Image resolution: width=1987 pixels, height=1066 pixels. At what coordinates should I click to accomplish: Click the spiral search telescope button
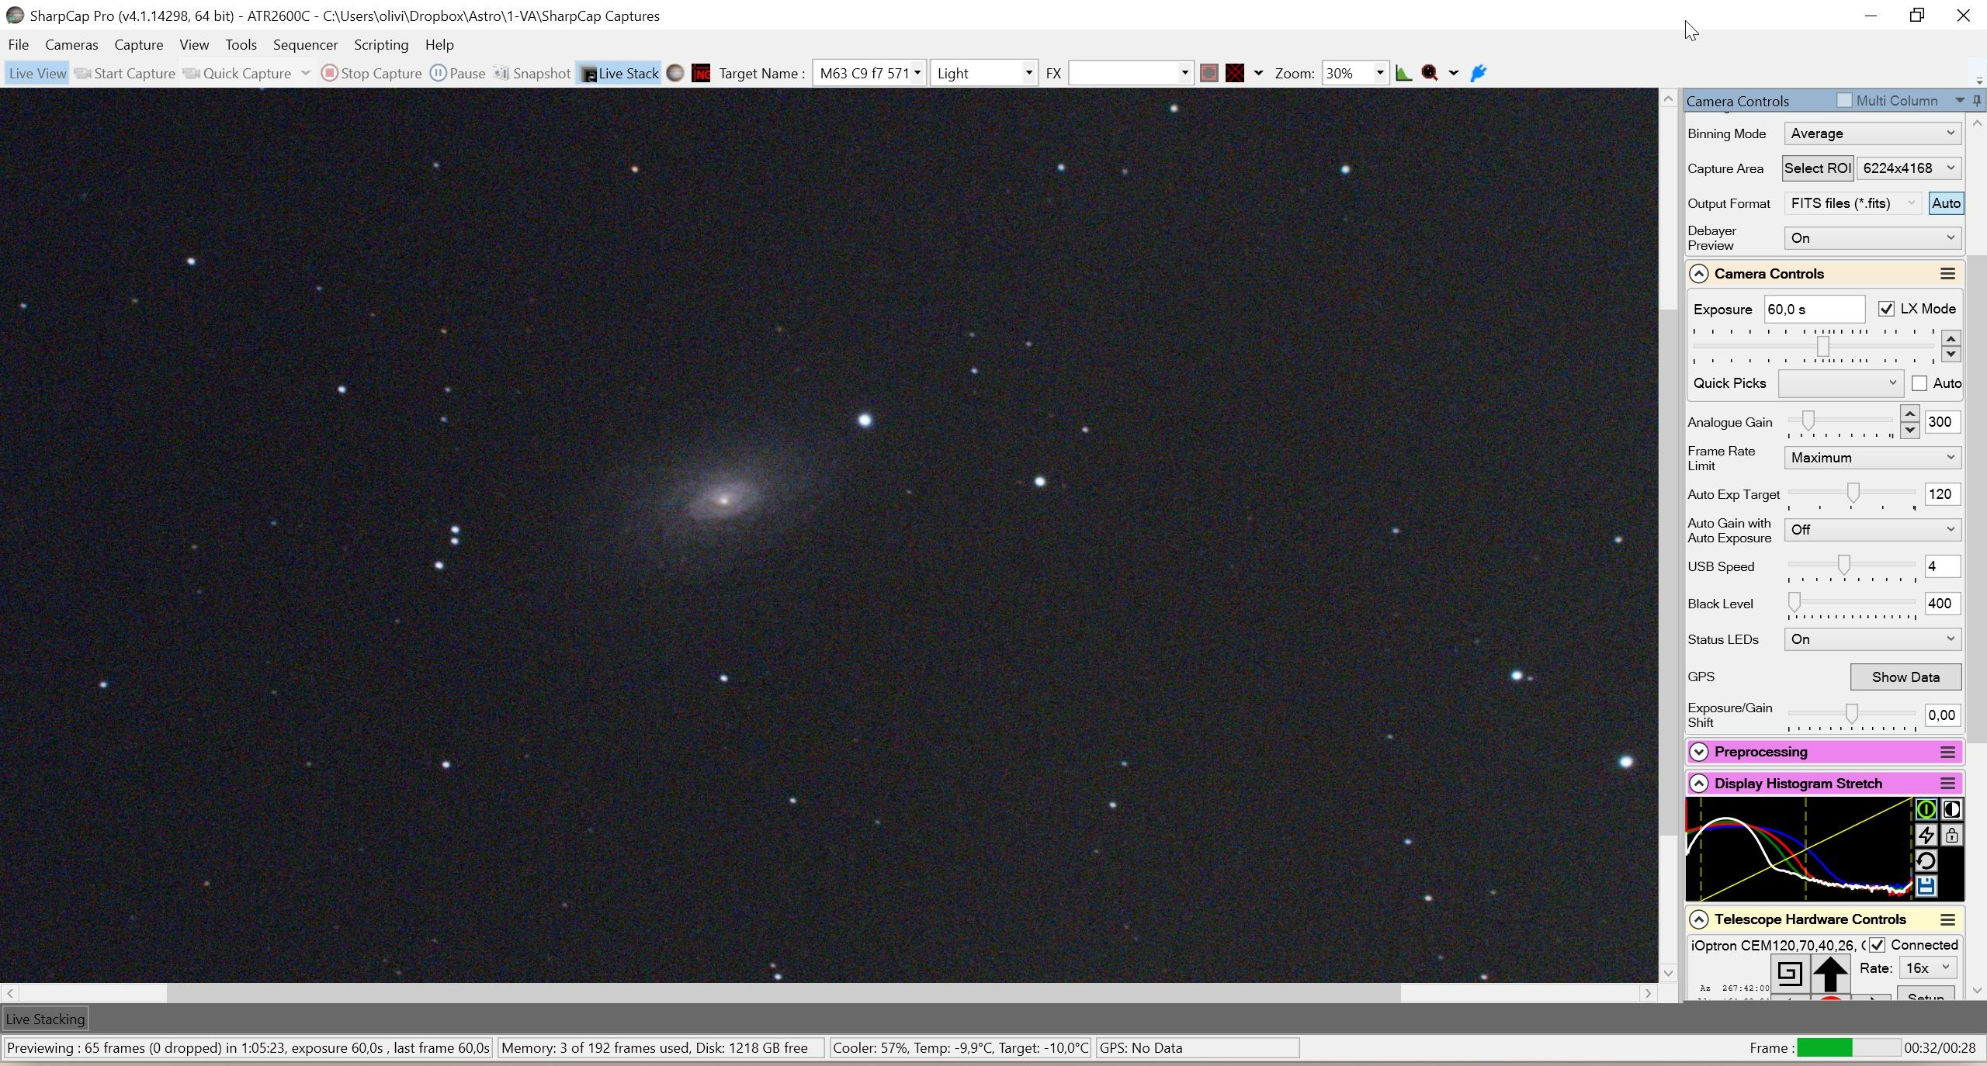(1789, 973)
